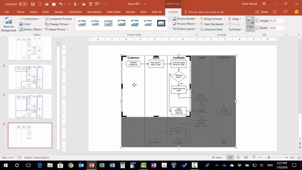The height and width of the screenshot is (170, 302).
Task: Switch to the Animations tab
Action: (x=94, y=12)
